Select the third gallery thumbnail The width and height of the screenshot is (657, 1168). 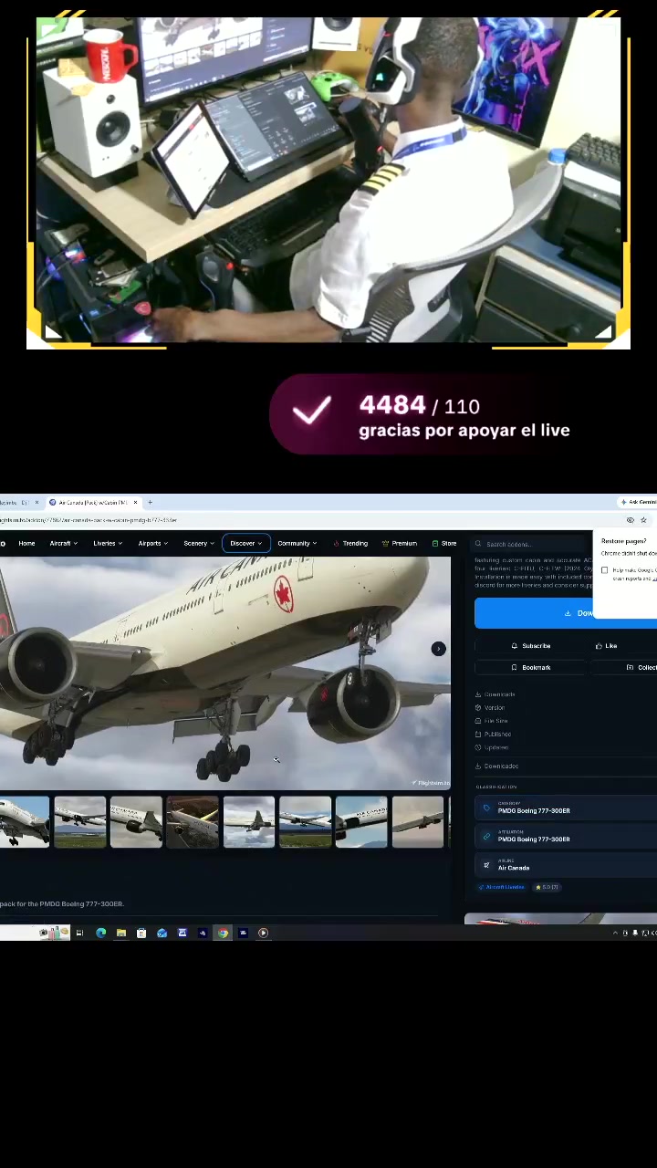[136, 822]
